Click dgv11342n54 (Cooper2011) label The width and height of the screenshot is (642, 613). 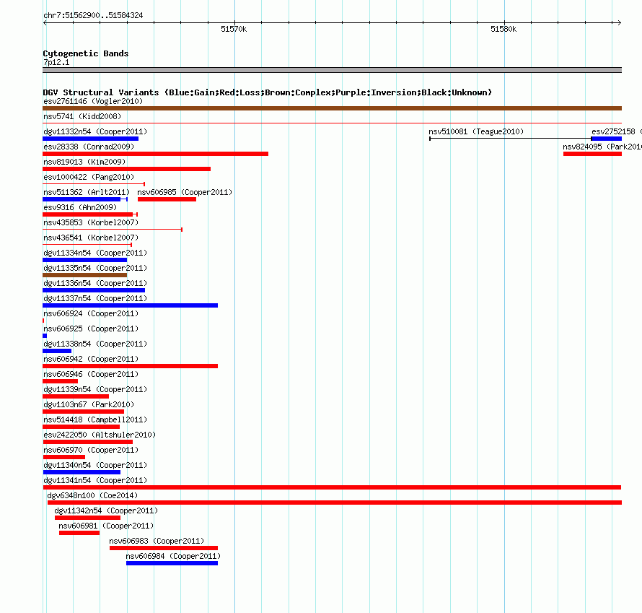(106, 510)
